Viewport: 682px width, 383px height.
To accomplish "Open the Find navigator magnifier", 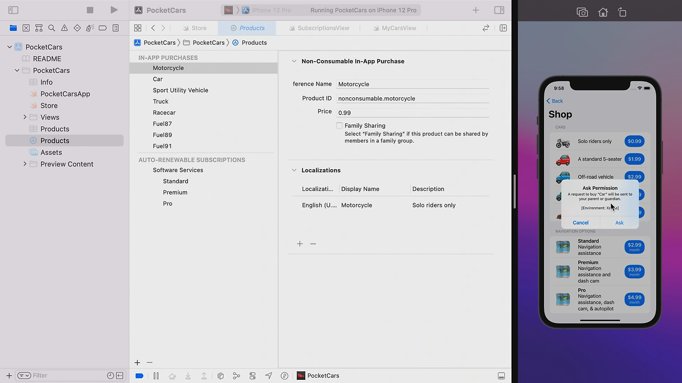I will point(52,28).
